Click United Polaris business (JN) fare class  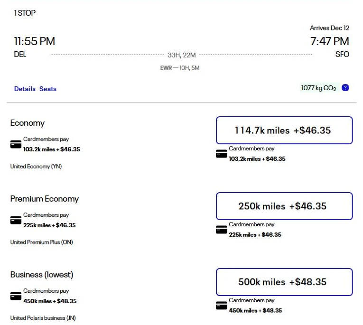point(43,318)
